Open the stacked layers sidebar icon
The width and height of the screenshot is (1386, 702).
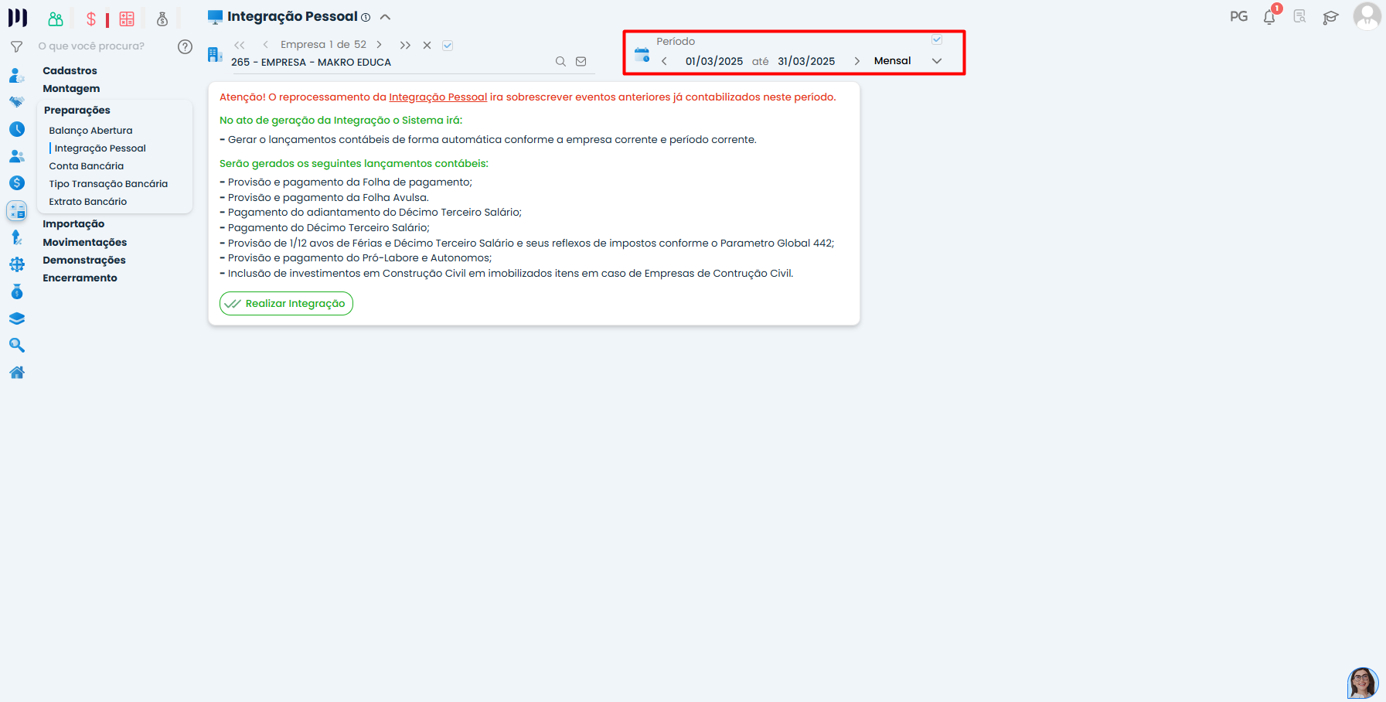point(16,319)
